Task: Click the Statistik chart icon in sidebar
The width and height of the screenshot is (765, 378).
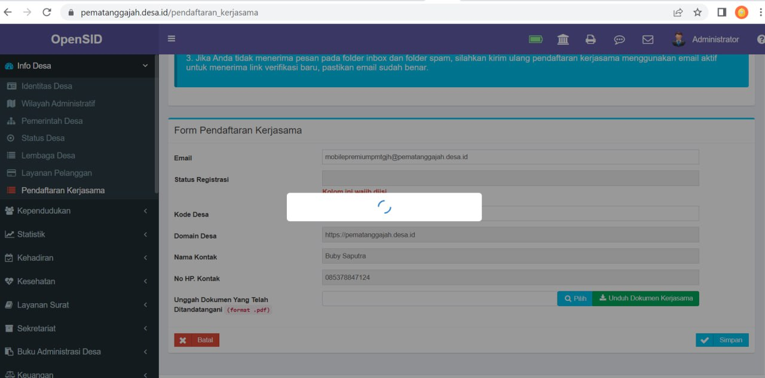Action: [x=10, y=234]
